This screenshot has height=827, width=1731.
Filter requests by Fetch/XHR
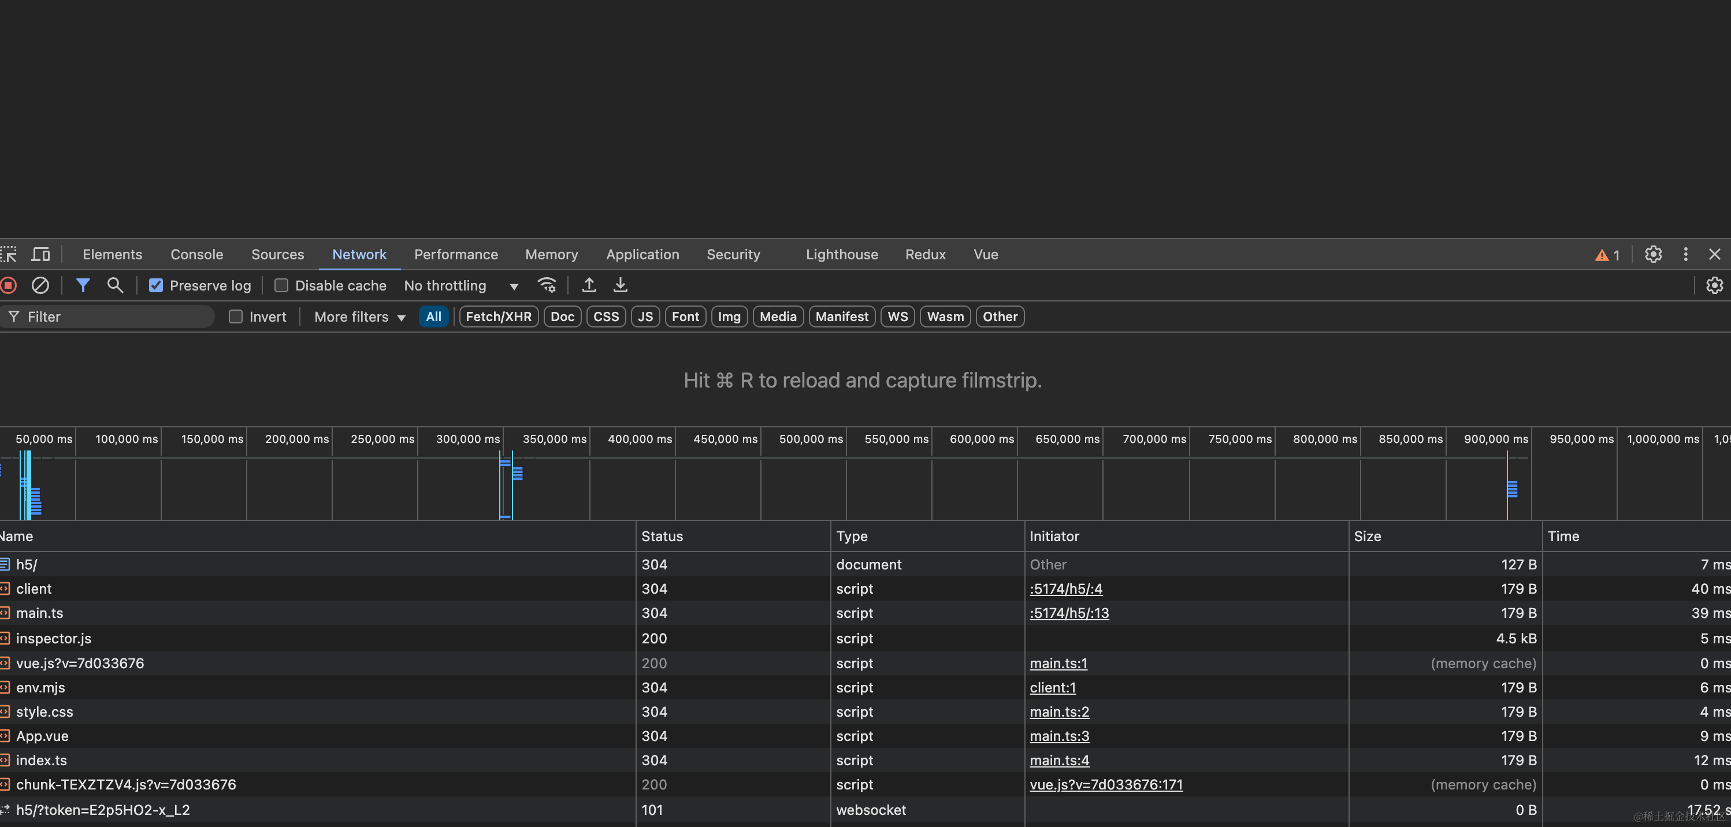498,316
